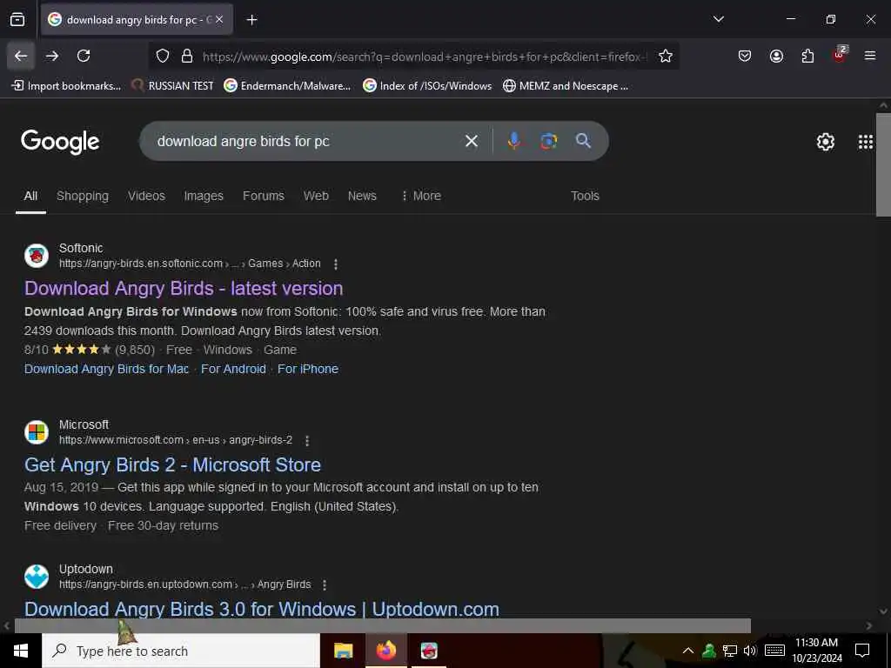Switch to the Videos tab

146,196
